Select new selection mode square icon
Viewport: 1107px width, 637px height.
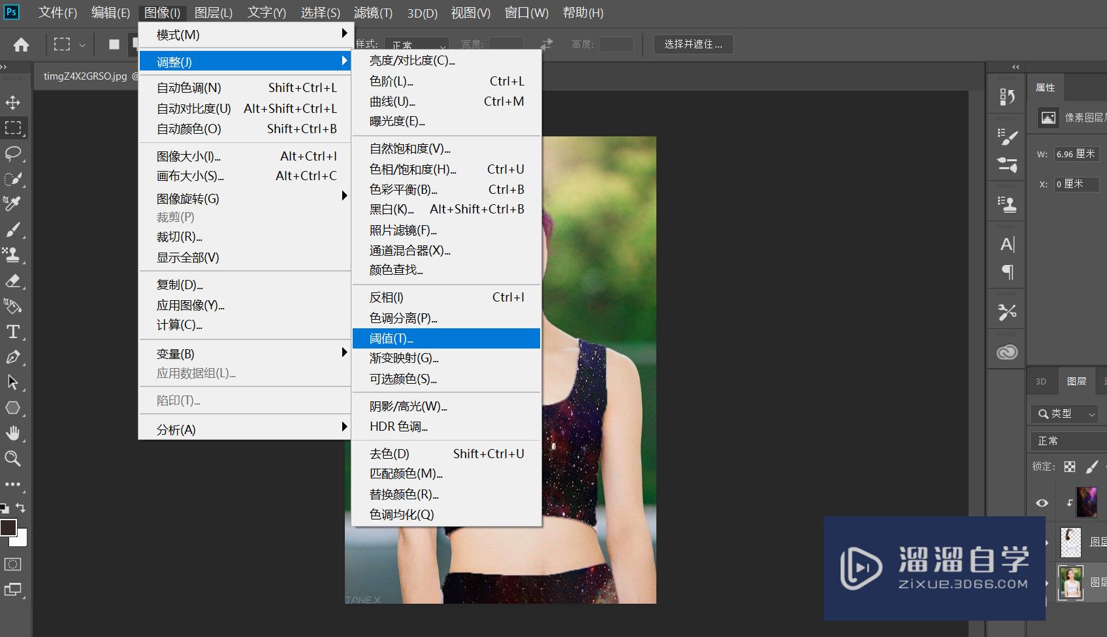click(114, 44)
